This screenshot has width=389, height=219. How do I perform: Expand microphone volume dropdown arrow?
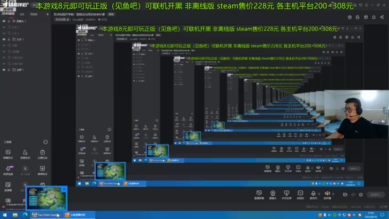(319, 194)
